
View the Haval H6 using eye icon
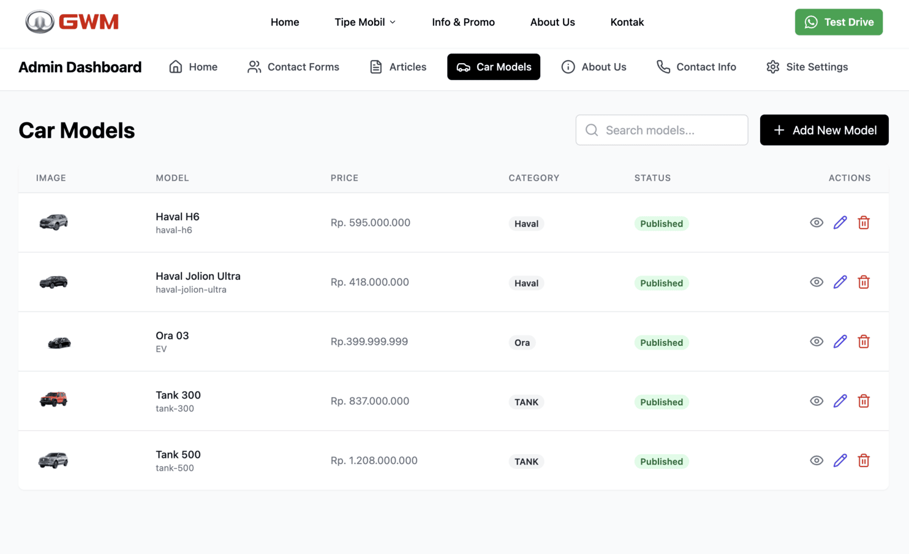coord(816,223)
